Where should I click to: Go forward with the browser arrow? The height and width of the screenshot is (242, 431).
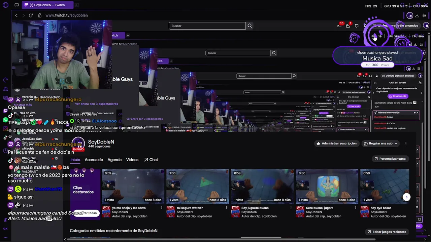[x=24, y=15]
